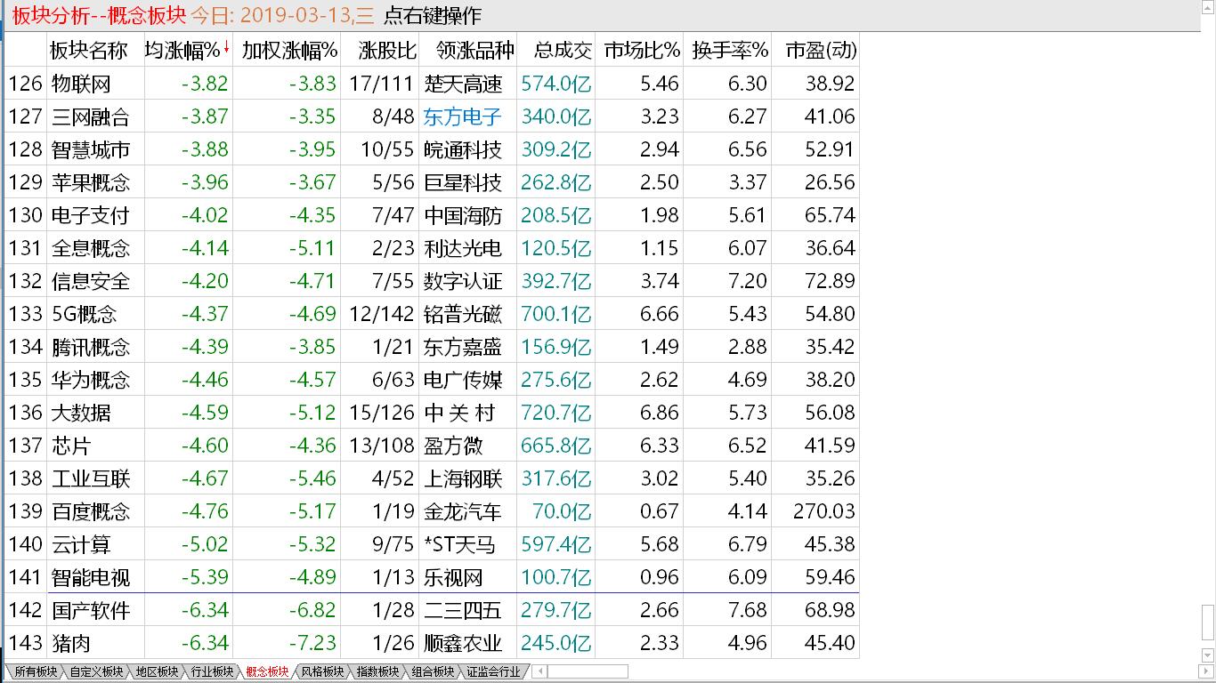This screenshot has width=1216, height=683.
Task: Switch to the 所有板块 tab
Action: (x=36, y=672)
